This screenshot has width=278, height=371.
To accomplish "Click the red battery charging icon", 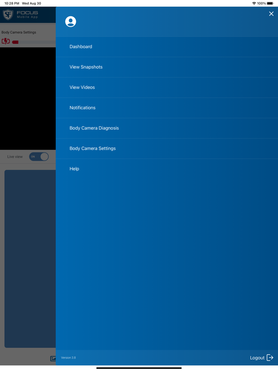I will click(x=6, y=41).
